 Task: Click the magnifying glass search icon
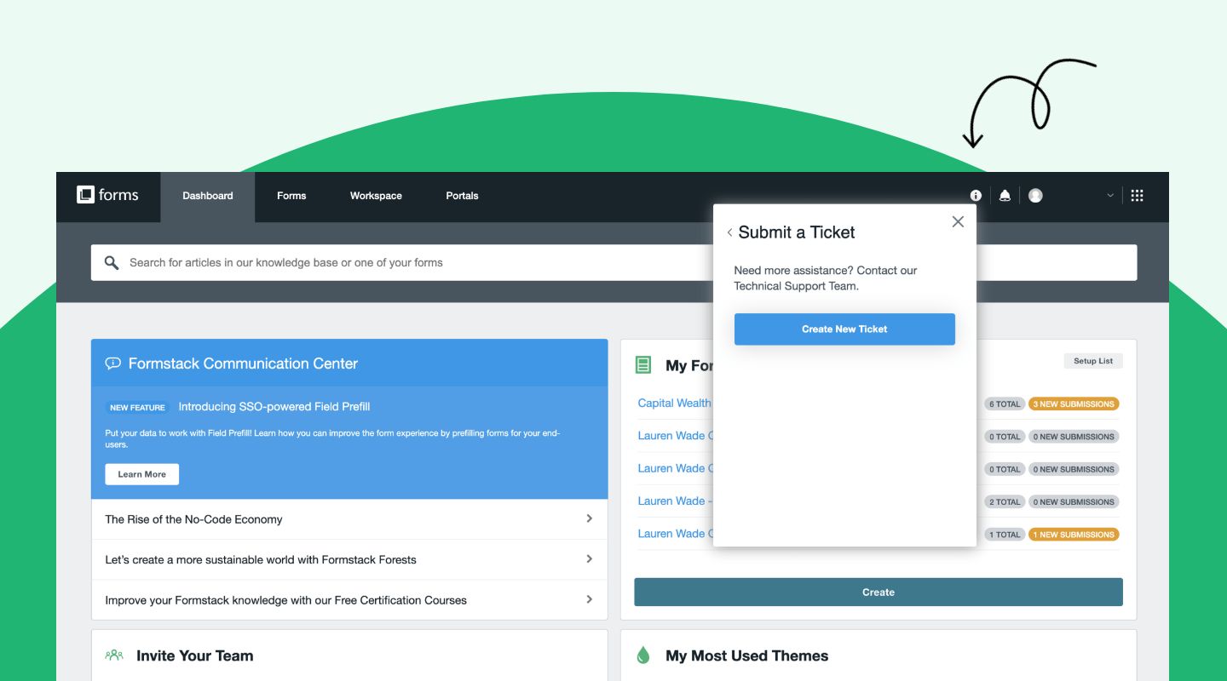111,262
